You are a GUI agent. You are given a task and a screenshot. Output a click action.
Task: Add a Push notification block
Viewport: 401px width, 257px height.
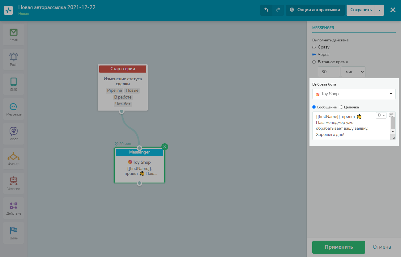coord(14,59)
